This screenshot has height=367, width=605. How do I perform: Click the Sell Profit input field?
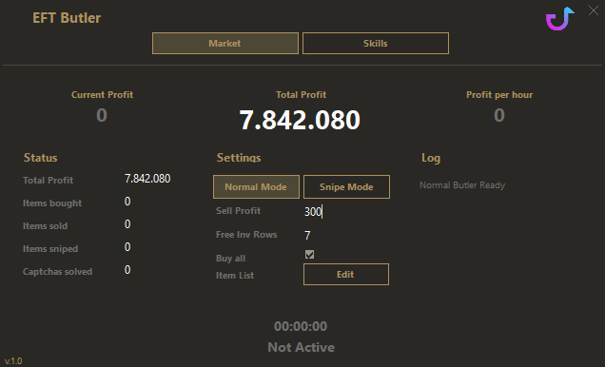point(346,211)
